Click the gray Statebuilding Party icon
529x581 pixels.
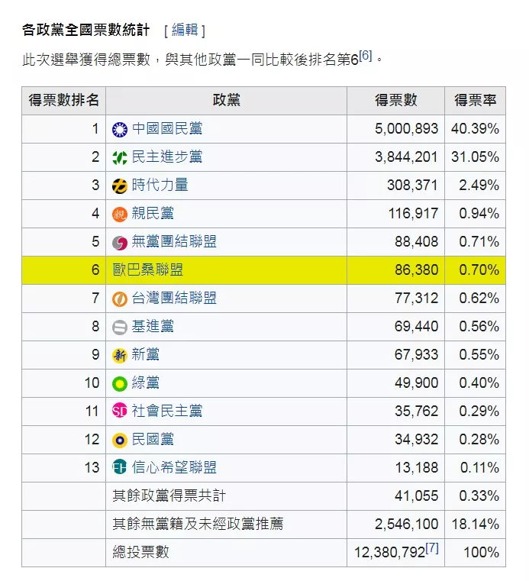[x=120, y=327]
